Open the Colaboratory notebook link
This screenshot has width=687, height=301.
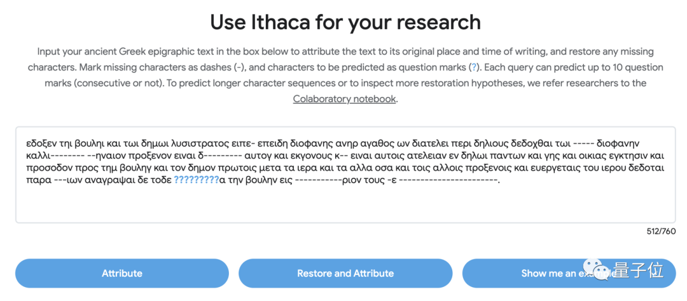pos(344,99)
